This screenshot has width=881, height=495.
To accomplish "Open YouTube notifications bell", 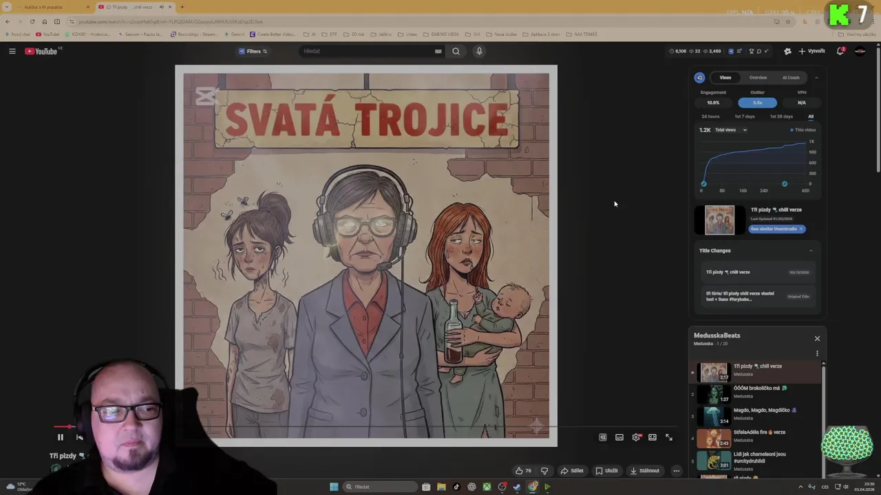I will [840, 51].
